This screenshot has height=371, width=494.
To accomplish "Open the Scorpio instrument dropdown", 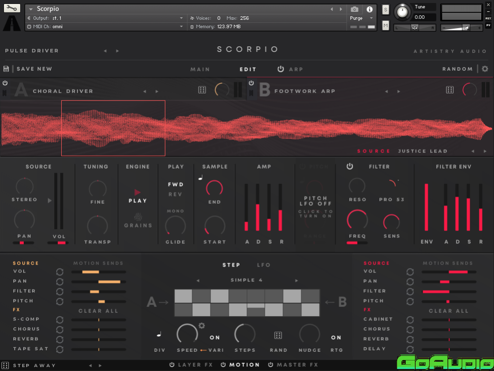I will (31, 9).
